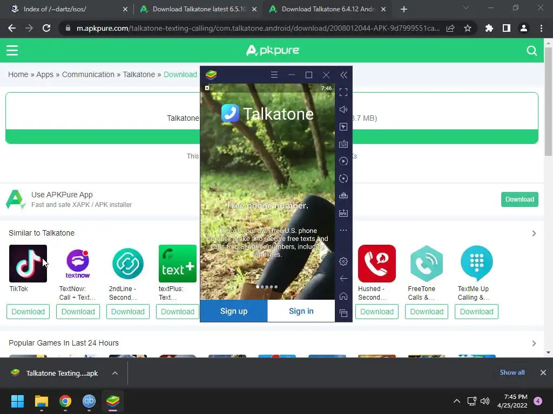The height and width of the screenshot is (414, 553).
Task: Click Show all downloads
Action: click(x=512, y=372)
